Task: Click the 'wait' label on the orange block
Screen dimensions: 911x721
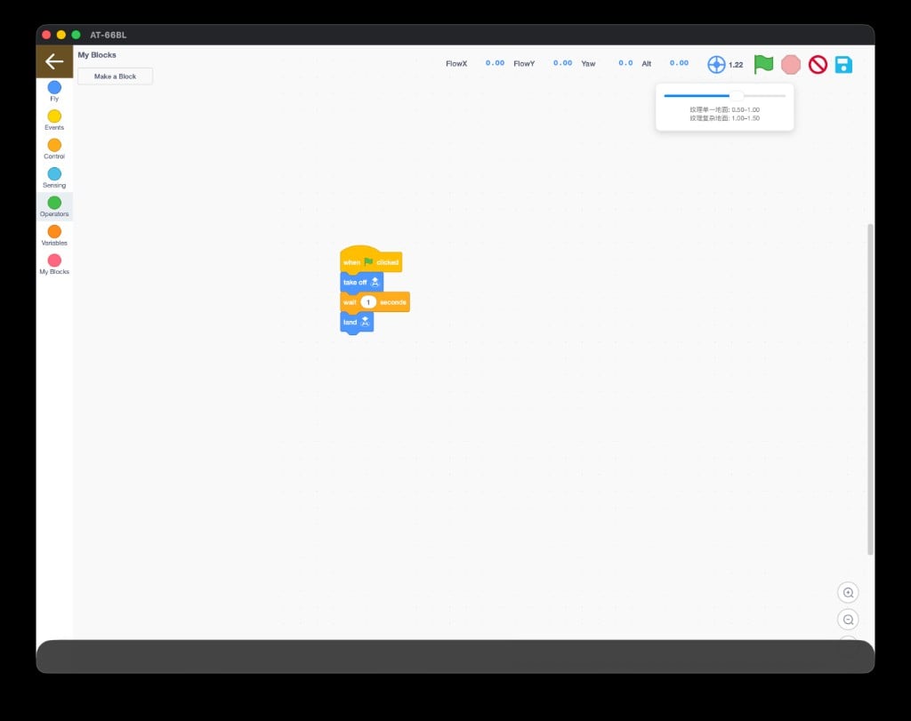Action: point(350,302)
